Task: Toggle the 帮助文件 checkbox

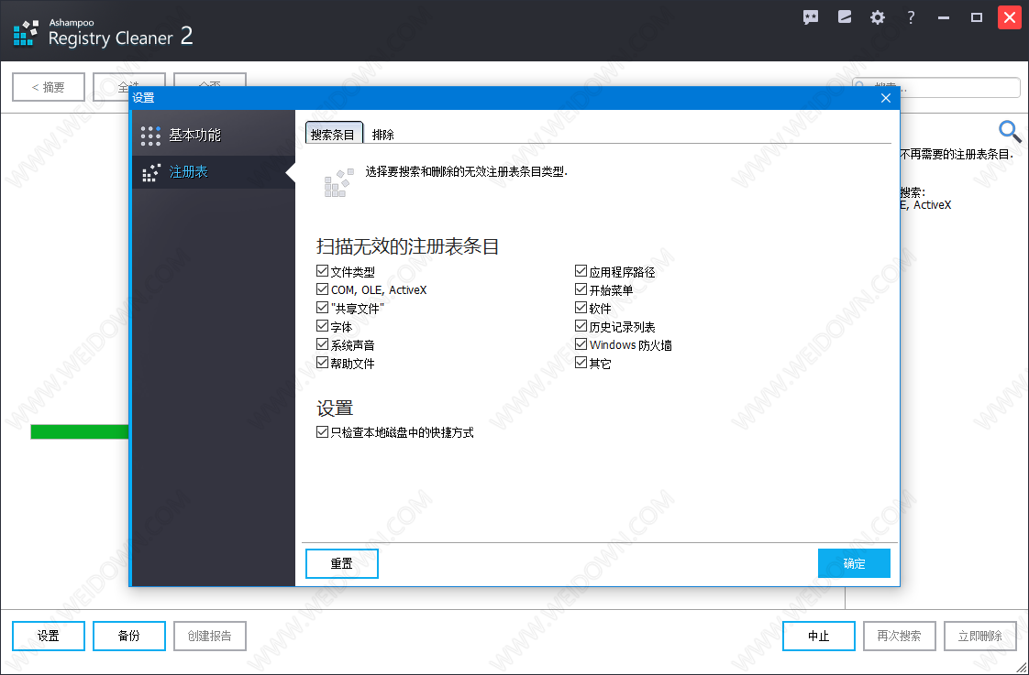Action: pyautogui.click(x=322, y=363)
